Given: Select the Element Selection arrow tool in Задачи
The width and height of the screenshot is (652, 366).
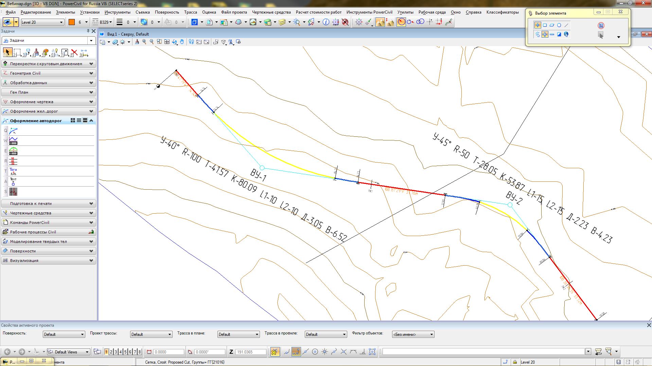Looking at the screenshot, I should click(7, 53).
